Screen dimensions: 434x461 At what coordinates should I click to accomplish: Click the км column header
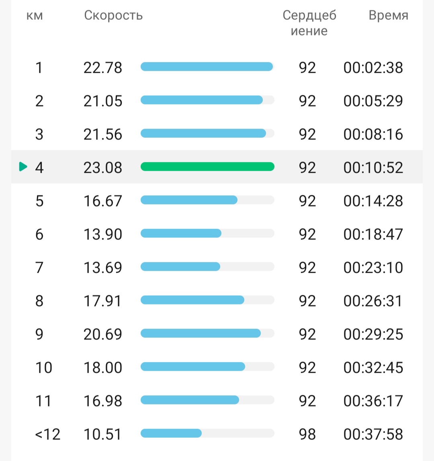[x=35, y=16]
